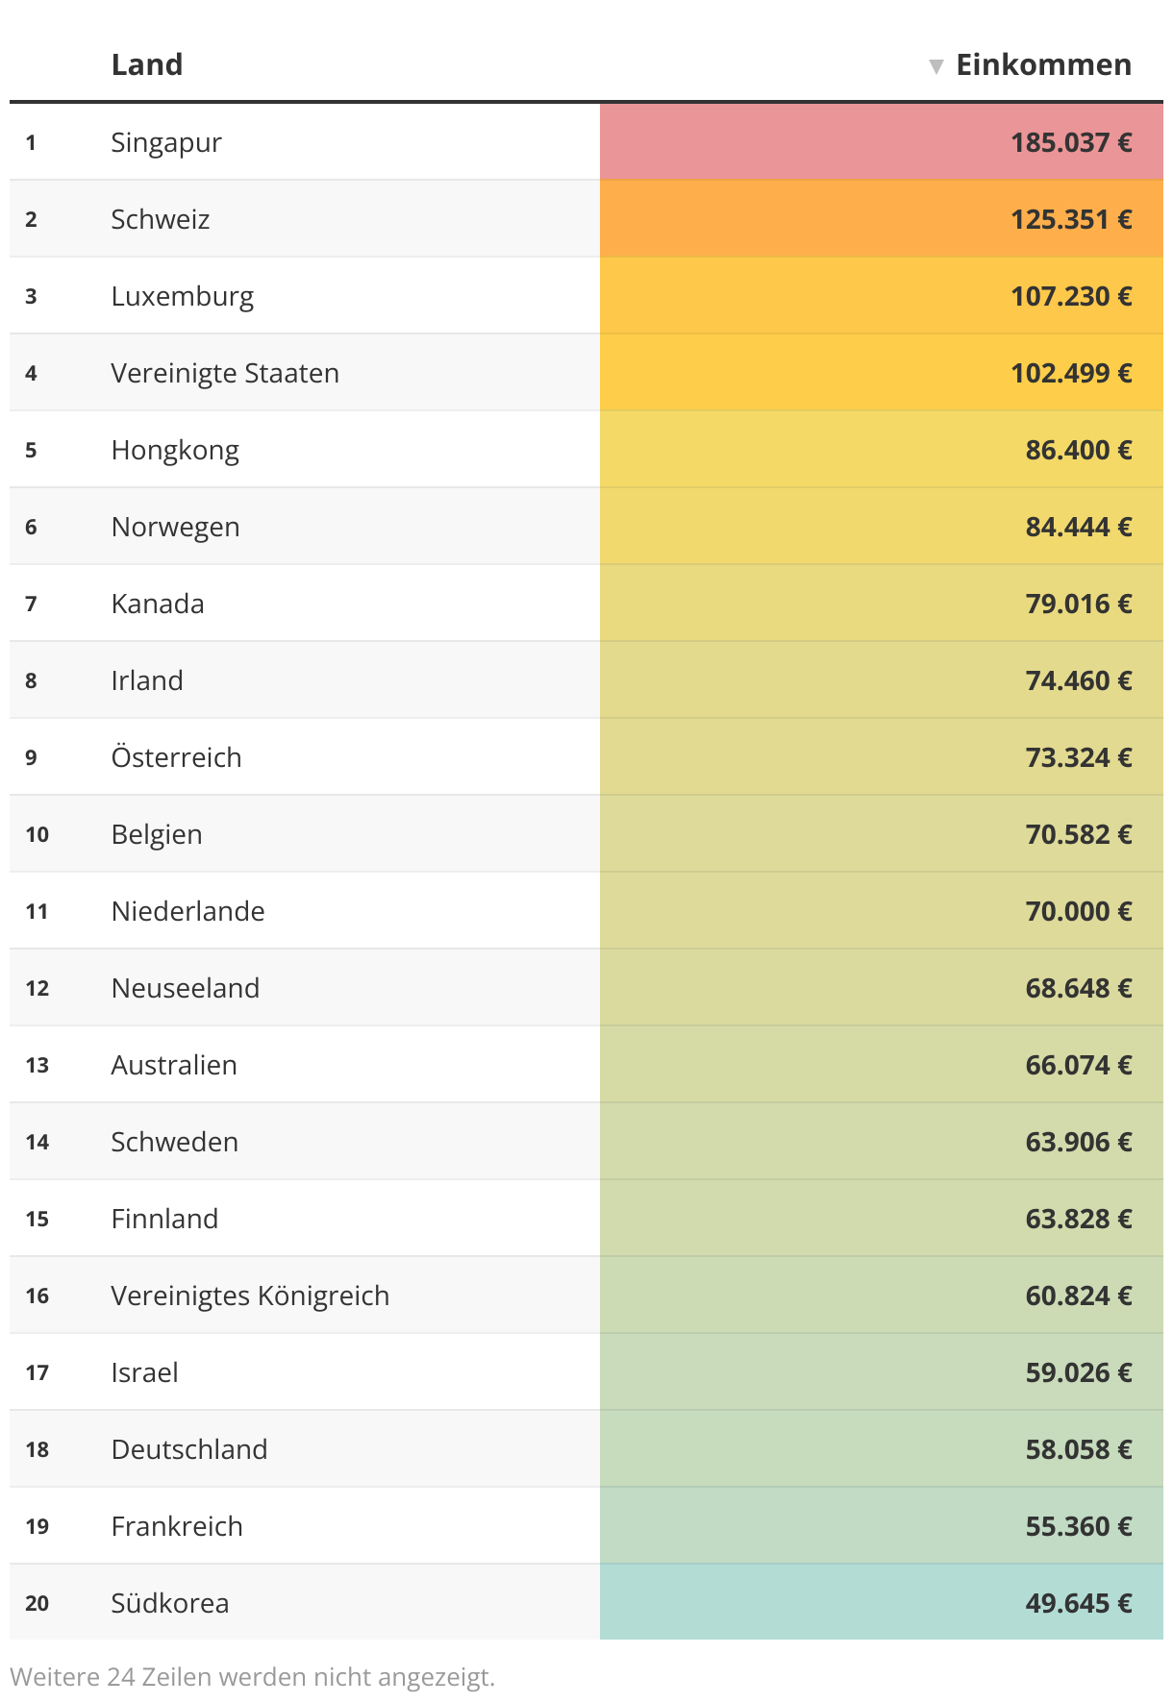Select the Singapur row
This screenshot has width=1173, height=1703.
586,141
